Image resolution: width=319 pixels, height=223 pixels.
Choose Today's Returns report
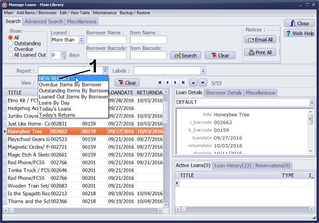point(73,115)
